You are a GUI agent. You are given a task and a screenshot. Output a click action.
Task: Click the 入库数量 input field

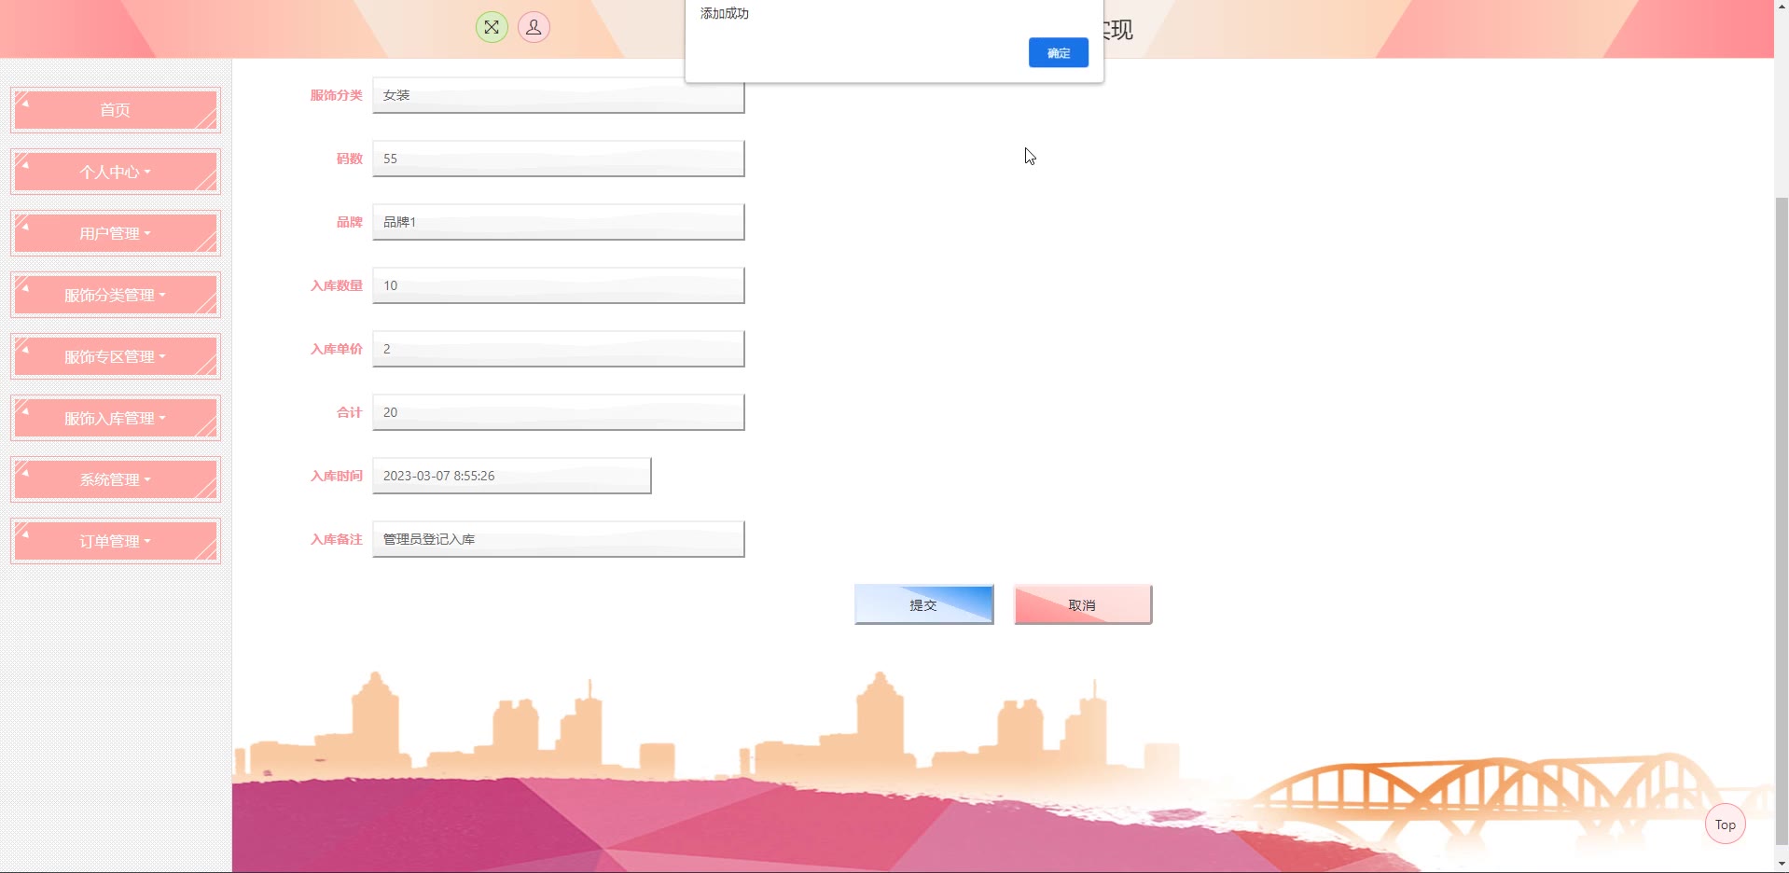pyautogui.click(x=558, y=285)
